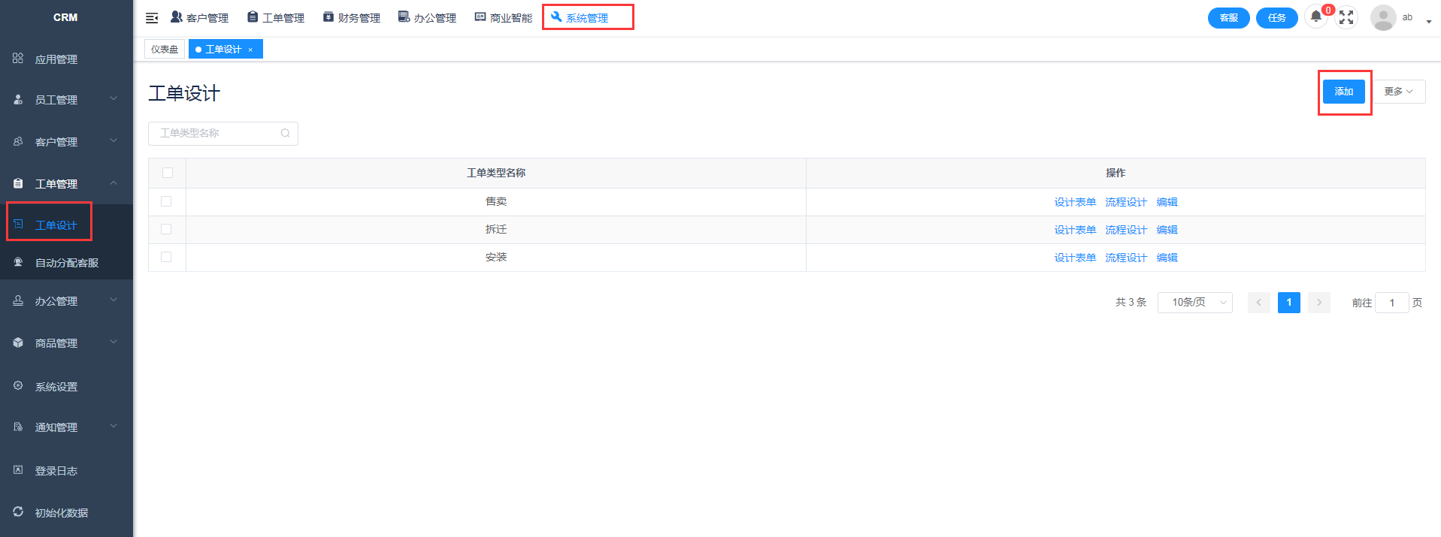Open the 更多 dropdown
Screen dimensions: 1441x537
[x=1398, y=92]
